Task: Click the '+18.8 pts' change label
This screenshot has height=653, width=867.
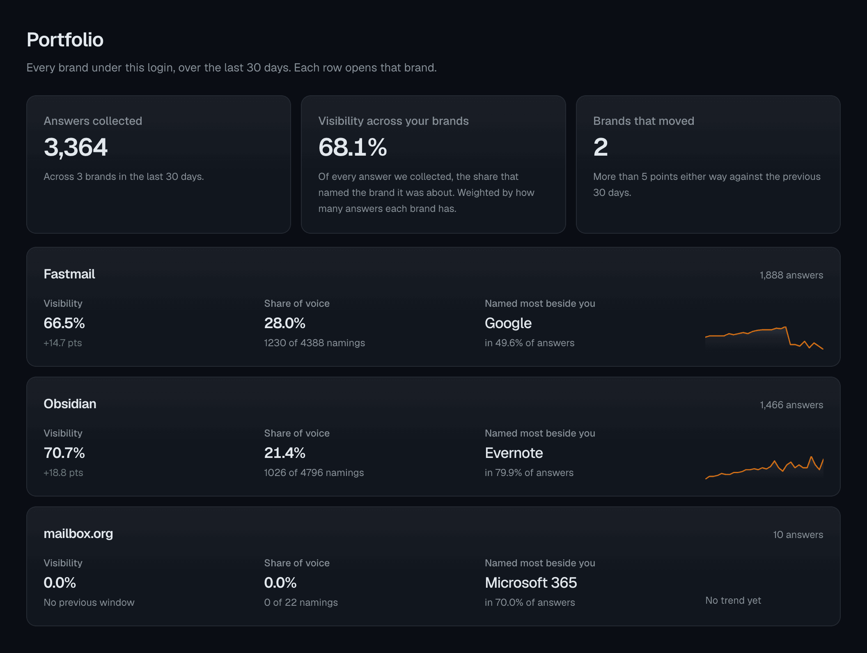Action: [x=63, y=473]
